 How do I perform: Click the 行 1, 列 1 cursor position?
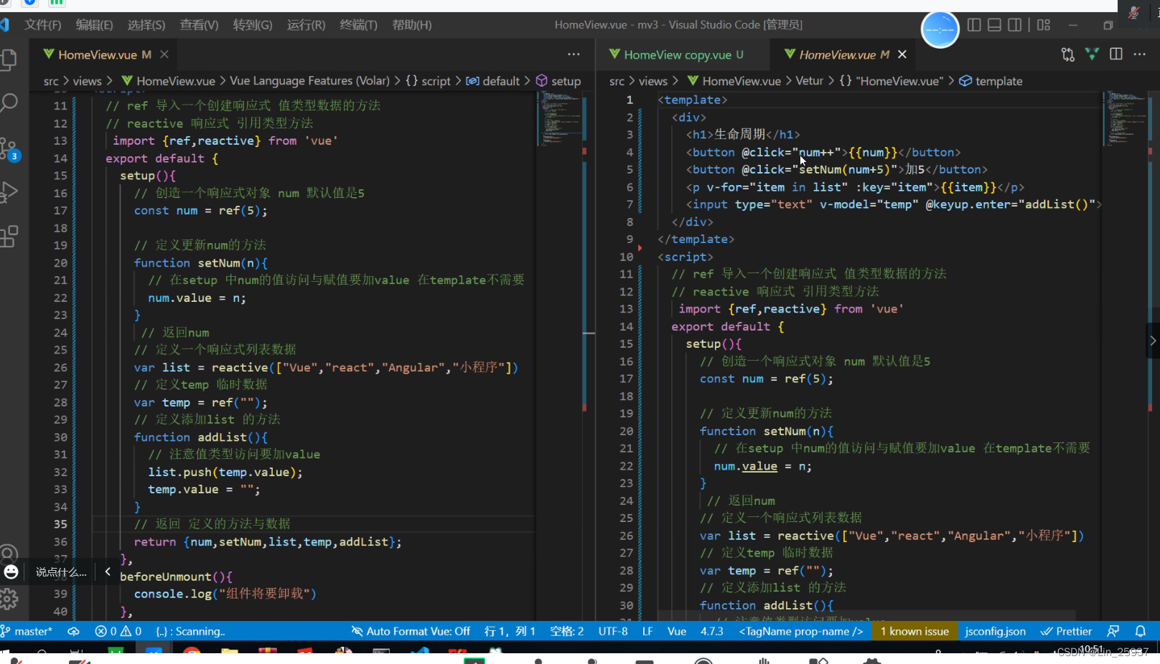click(x=510, y=632)
